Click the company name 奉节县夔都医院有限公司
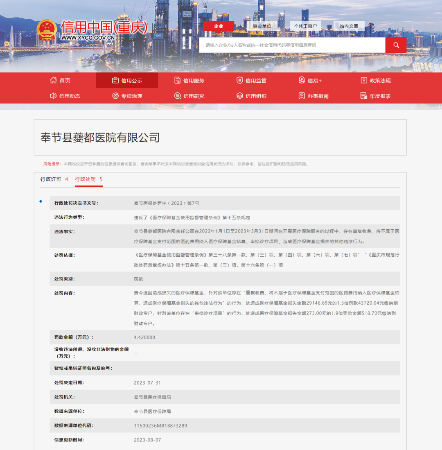Viewport: 442px width, 450px height. pyautogui.click(x=100, y=138)
